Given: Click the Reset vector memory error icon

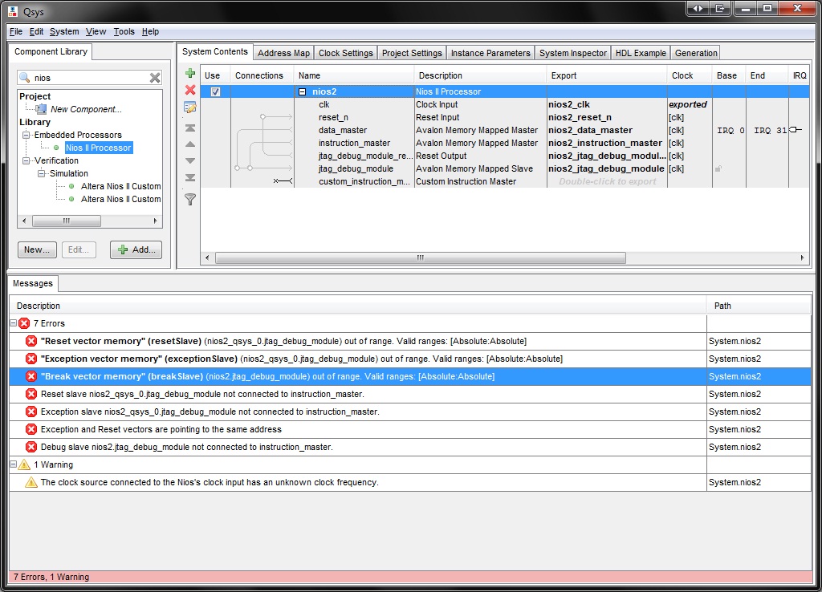Looking at the screenshot, I should 31,341.
